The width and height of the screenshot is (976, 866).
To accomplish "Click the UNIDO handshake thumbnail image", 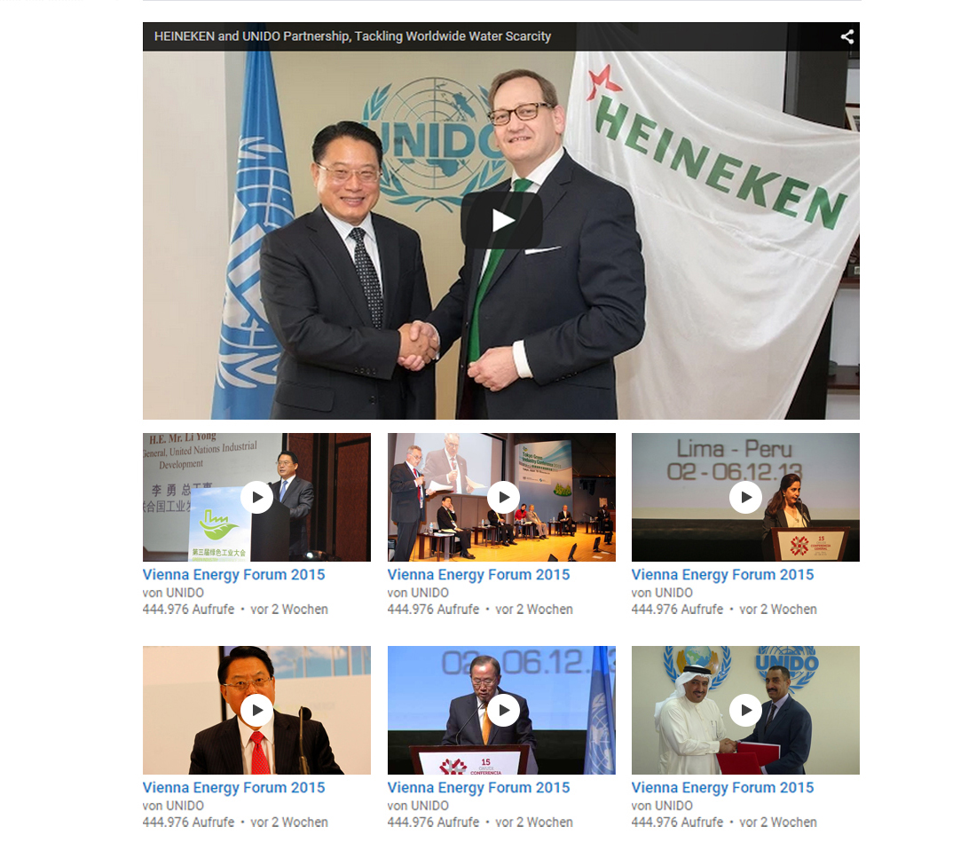I will pyautogui.click(x=745, y=711).
